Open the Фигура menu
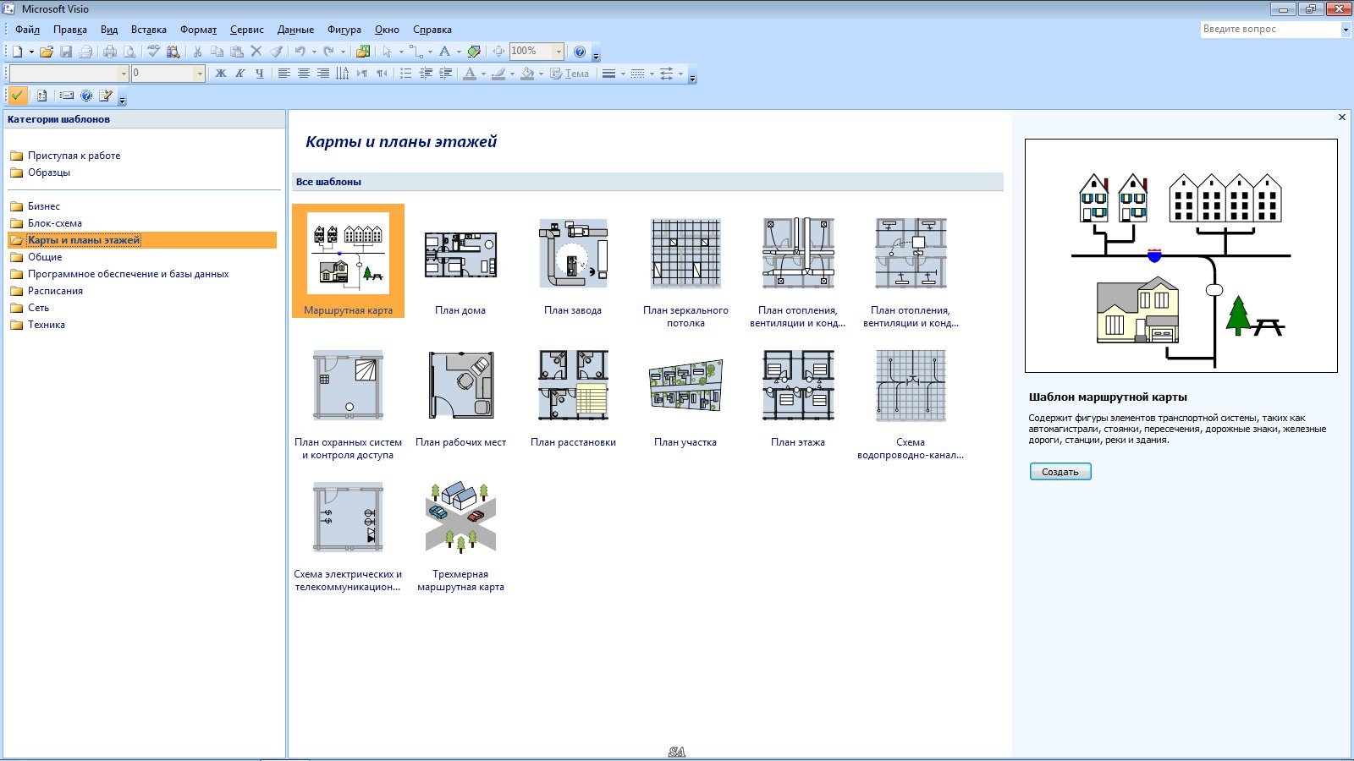This screenshot has height=761, width=1354. pos(344,30)
